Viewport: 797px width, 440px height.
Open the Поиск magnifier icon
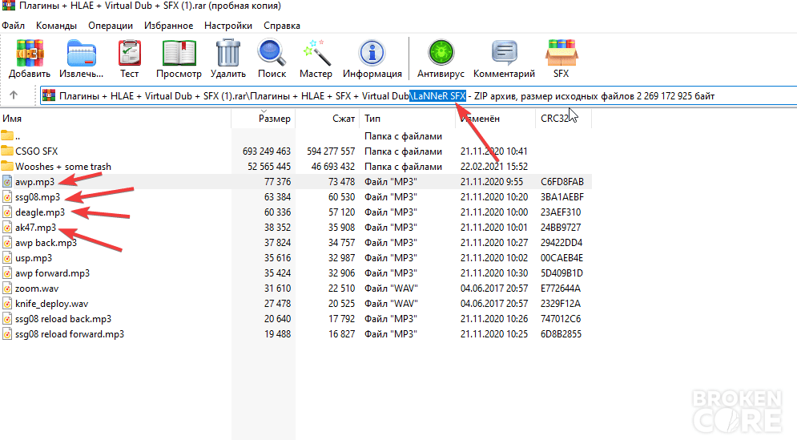(x=272, y=54)
